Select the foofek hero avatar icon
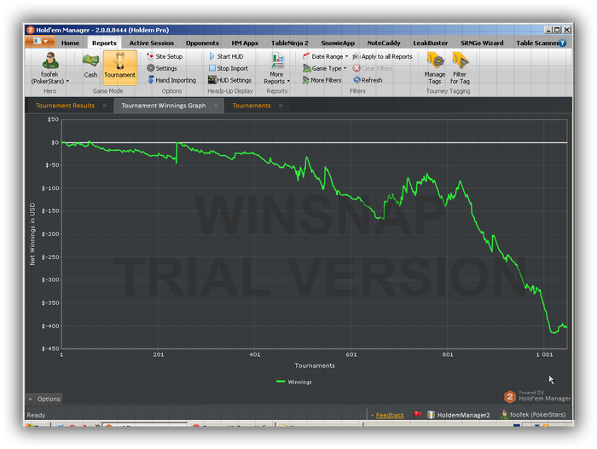 [x=49, y=60]
